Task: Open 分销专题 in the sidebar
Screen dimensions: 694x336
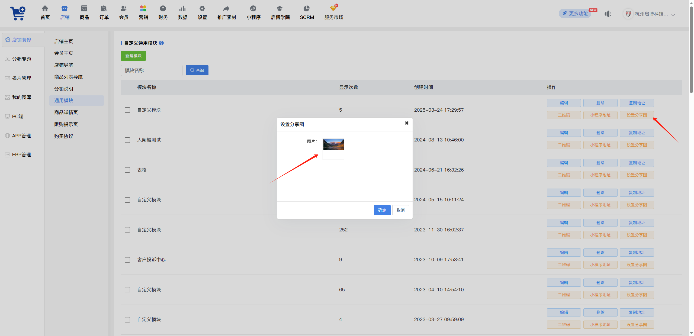Action: (18, 59)
